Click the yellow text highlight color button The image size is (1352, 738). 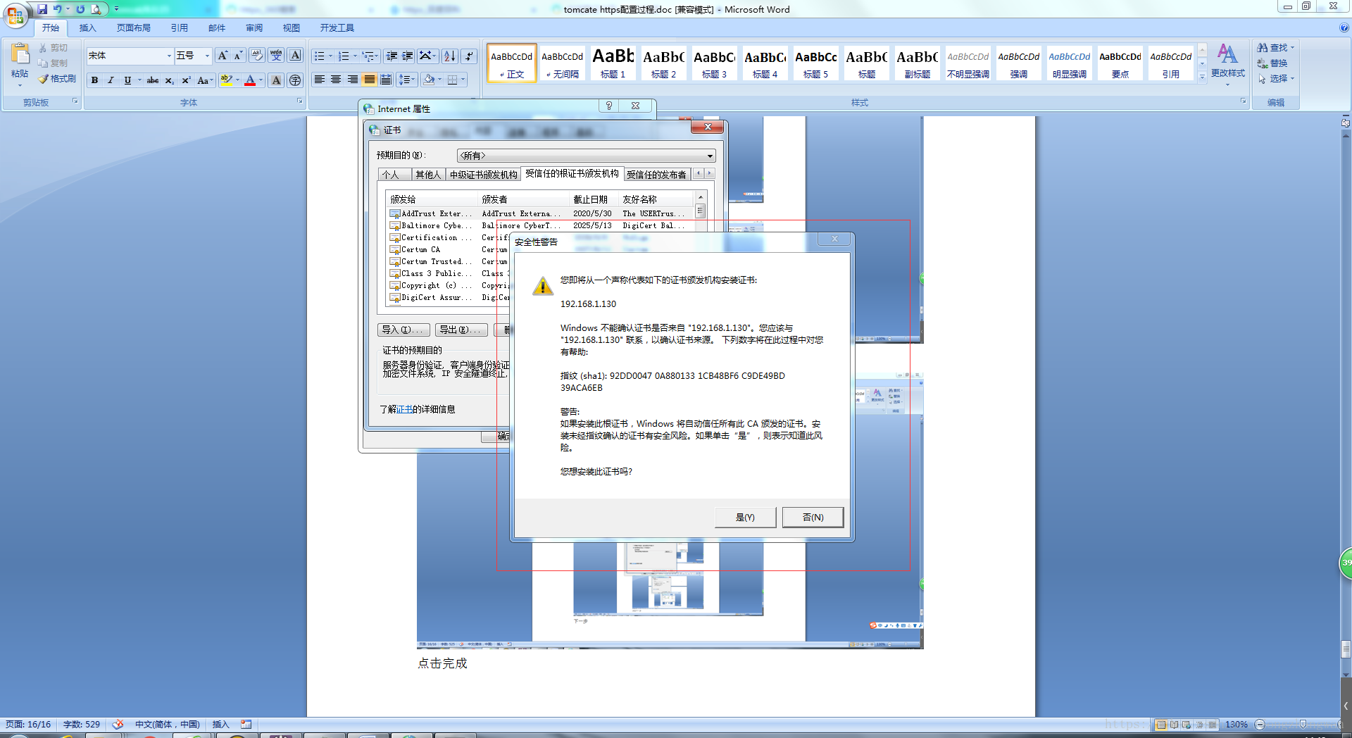pyautogui.click(x=226, y=80)
